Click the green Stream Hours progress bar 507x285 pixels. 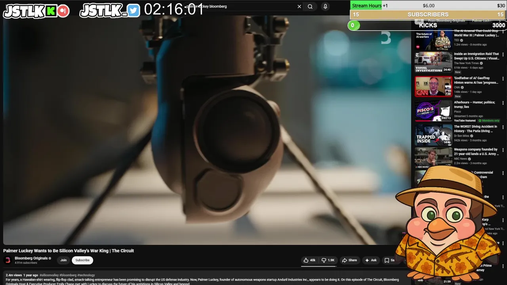pyautogui.click(x=366, y=6)
